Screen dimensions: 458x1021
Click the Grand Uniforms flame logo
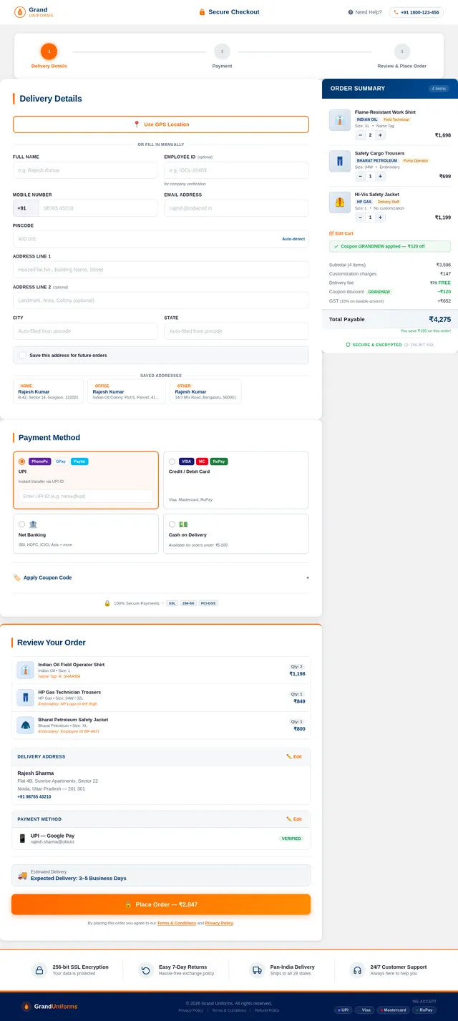(20, 12)
